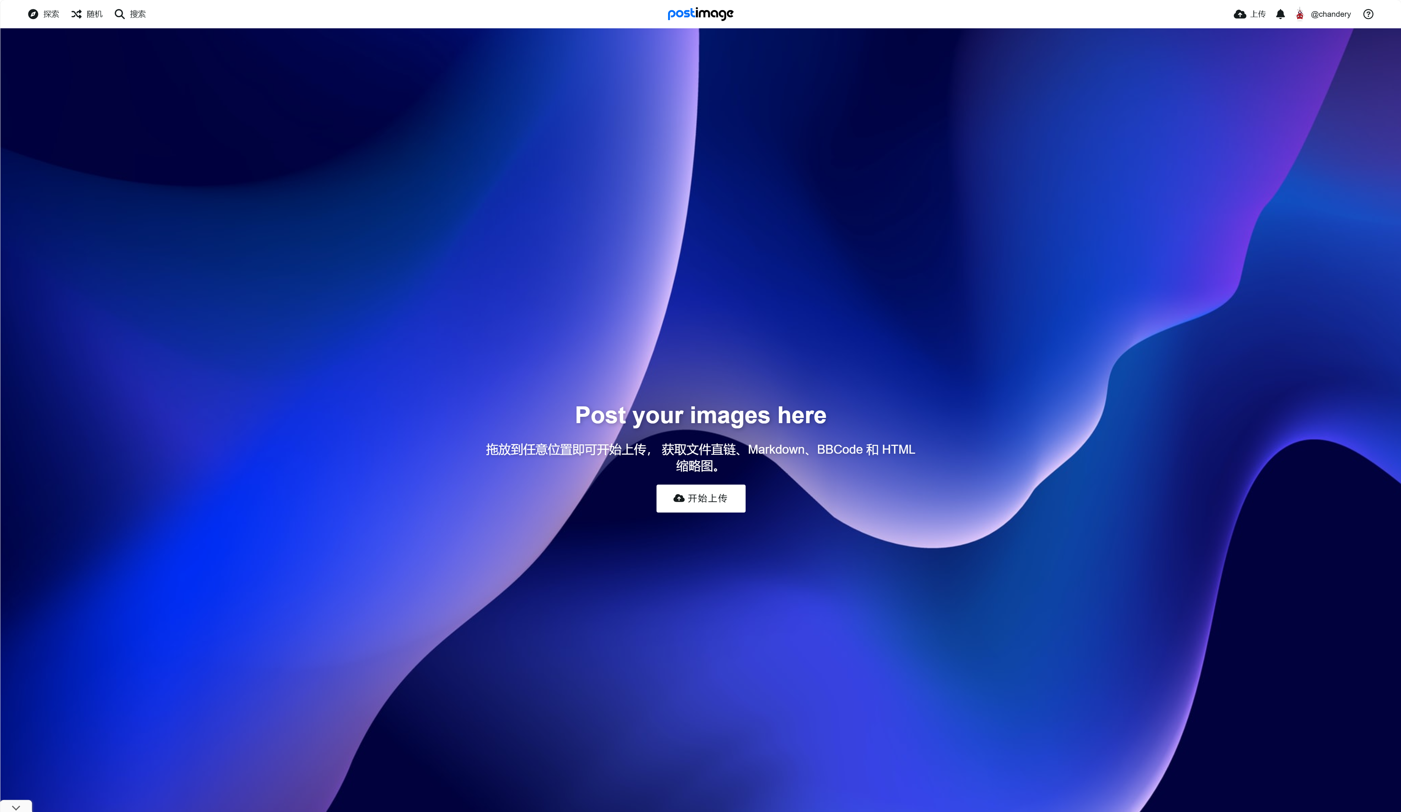Open the 搜索 search link
The height and width of the screenshot is (812, 1401).
pyautogui.click(x=138, y=14)
